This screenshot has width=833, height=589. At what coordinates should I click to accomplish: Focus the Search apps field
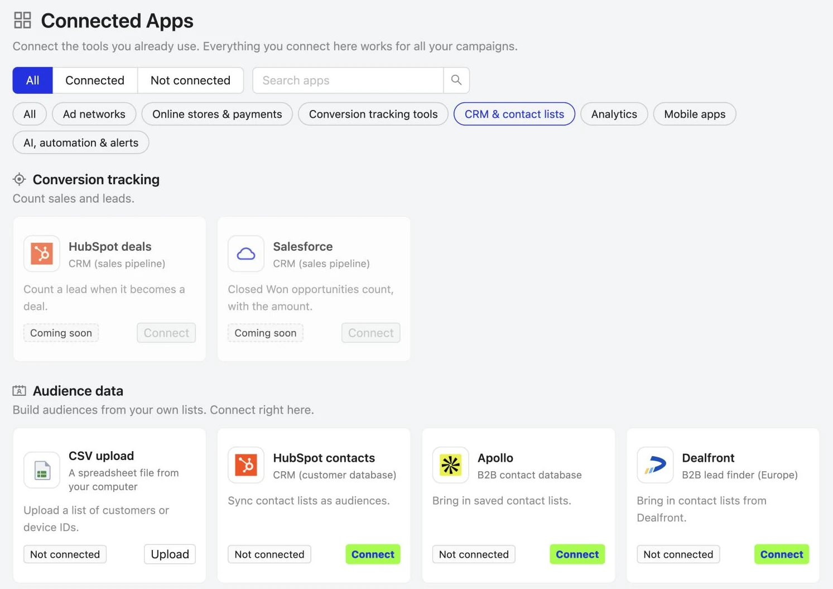tap(348, 80)
